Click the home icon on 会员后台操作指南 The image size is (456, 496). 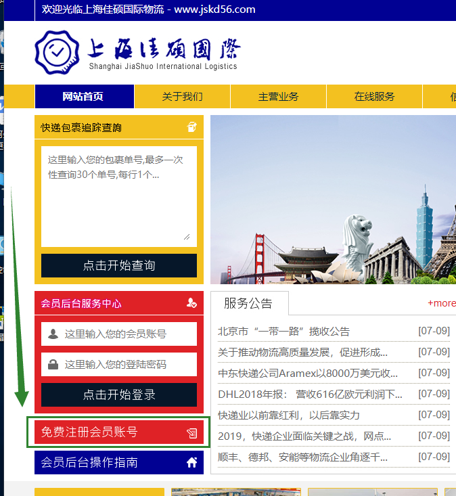[x=191, y=463]
